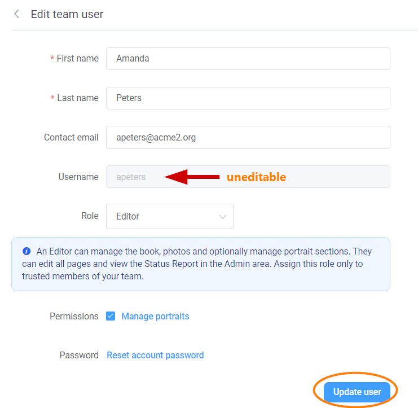Screen dimensions: 418x408
Task: Click the Role field label
Action: [x=90, y=216]
